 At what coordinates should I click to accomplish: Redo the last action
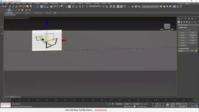[6, 6]
